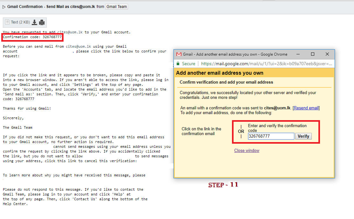Expand the message header disclosure triangle
Viewport: 354px width, 219px height.
tap(4, 7)
